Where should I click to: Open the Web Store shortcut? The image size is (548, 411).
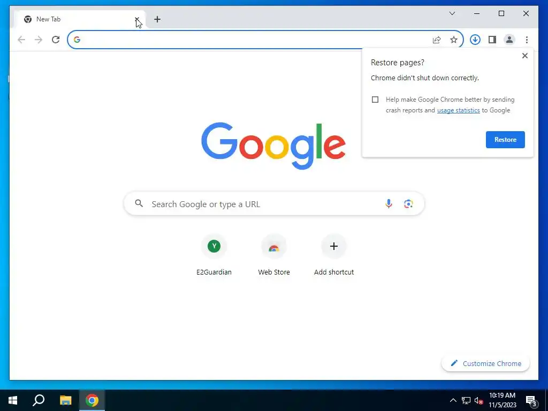click(x=273, y=254)
